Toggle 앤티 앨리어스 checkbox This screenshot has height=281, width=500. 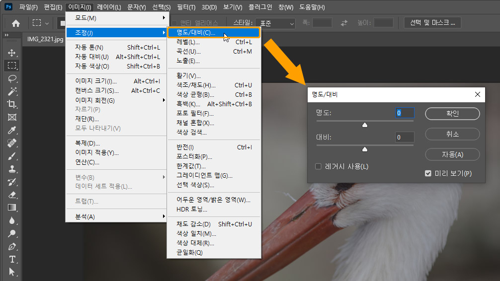point(174,23)
